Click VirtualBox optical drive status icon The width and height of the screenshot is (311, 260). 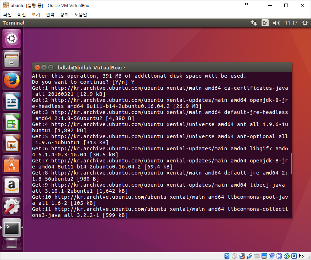point(234,256)
